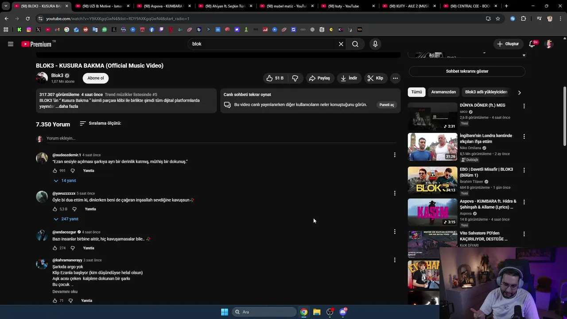The width and height of the screenshot is (567, 319).
Task: Open menu for Aspova KUMBARA video
Action: pos(524,202)
